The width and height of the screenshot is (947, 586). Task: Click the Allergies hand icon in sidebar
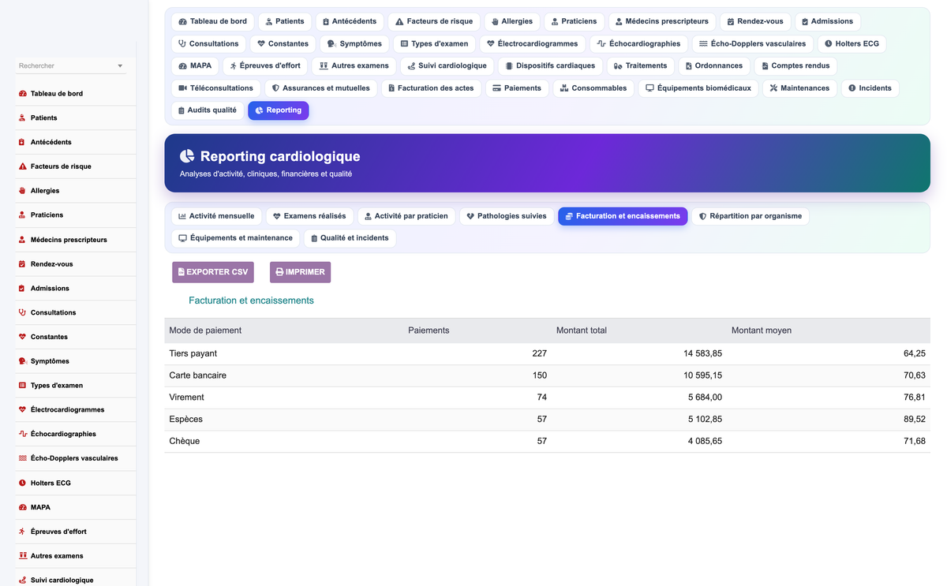point(22,191)
